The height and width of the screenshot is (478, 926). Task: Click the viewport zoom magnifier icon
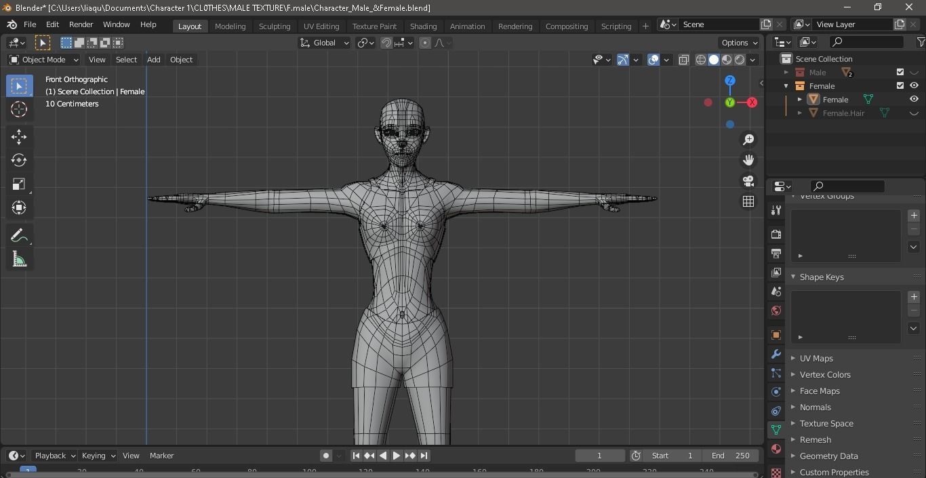click(748, 139)
